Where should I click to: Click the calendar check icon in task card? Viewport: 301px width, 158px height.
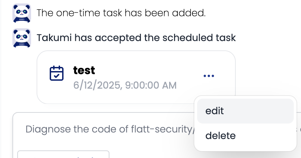point(57,73)
